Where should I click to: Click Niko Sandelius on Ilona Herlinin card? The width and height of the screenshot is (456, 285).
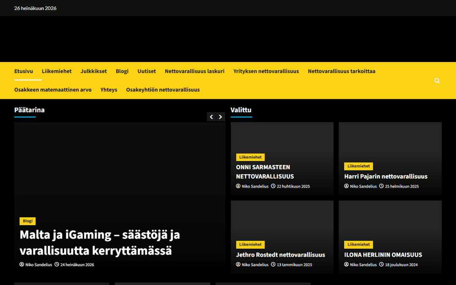pyautogui.click(x=363, y=265)
